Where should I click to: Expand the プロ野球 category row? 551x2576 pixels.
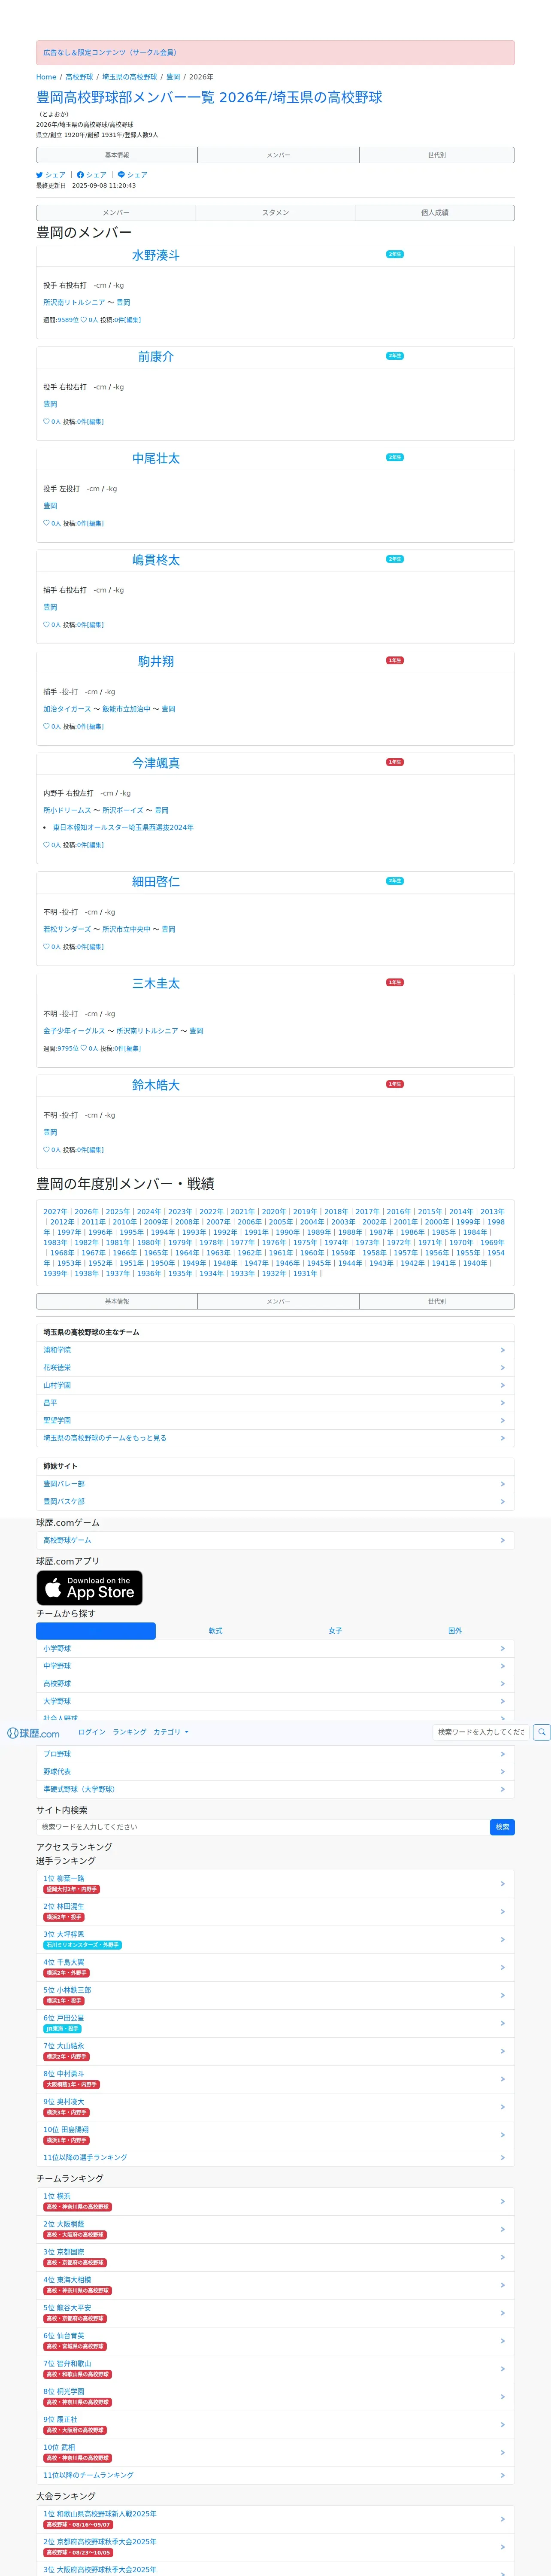coord(275,1754)
